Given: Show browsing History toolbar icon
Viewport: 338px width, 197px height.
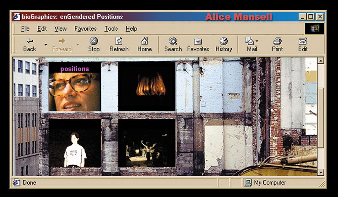Looking at the screenshot, I should pyautogui.click(x=223, y=44).
